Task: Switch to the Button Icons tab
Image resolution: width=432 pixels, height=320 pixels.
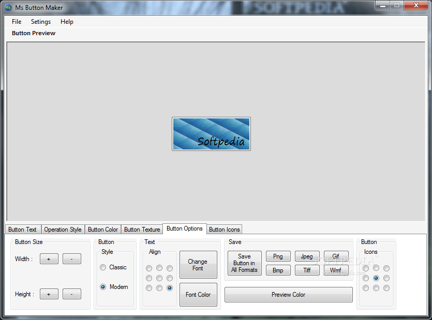Action: point(224,230)
